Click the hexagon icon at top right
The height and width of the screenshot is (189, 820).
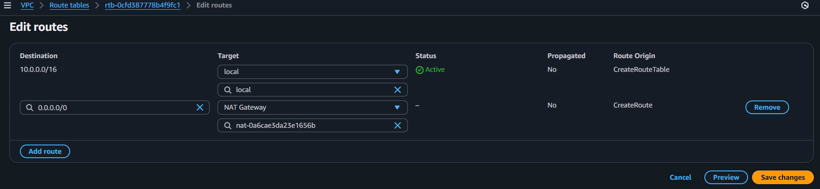805,5
